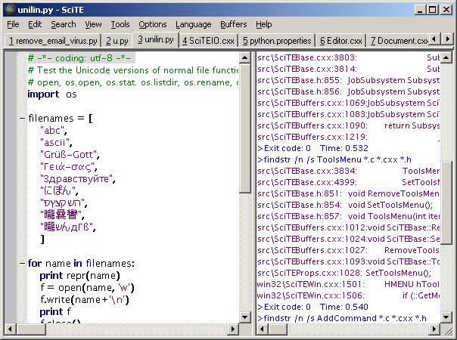
Task: Open the View menu
Action: click(x=93, y=24)
